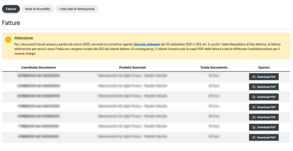Click the yellow warning exclamation icon
Screen dimensions: 293x151
coord(8,40)
